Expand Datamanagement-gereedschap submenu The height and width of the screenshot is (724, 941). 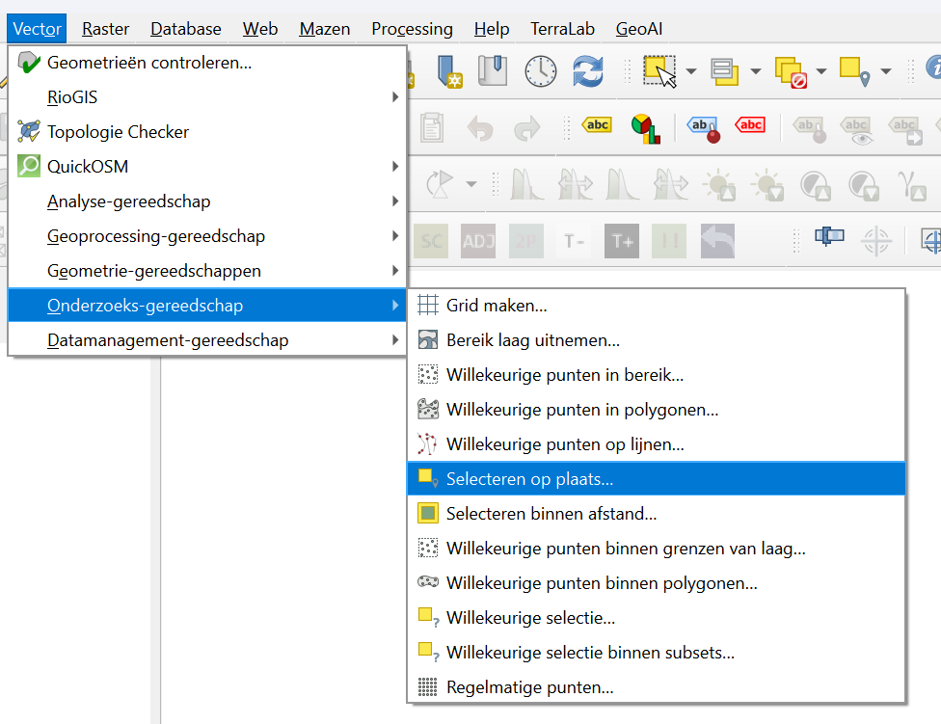click(x=207, y=340)
